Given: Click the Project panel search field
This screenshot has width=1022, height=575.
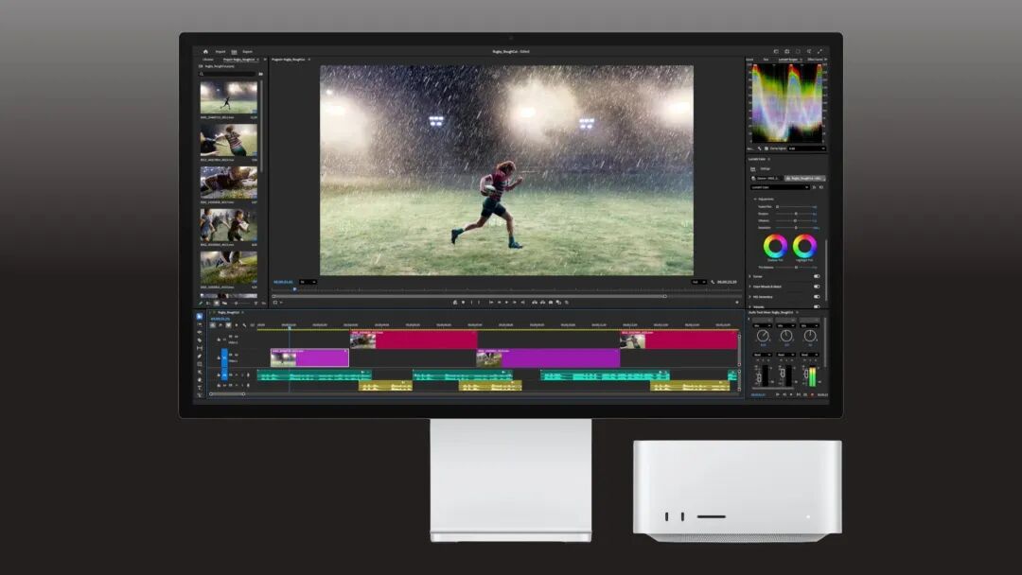Looking at the screenshot, I should [228, 74].
